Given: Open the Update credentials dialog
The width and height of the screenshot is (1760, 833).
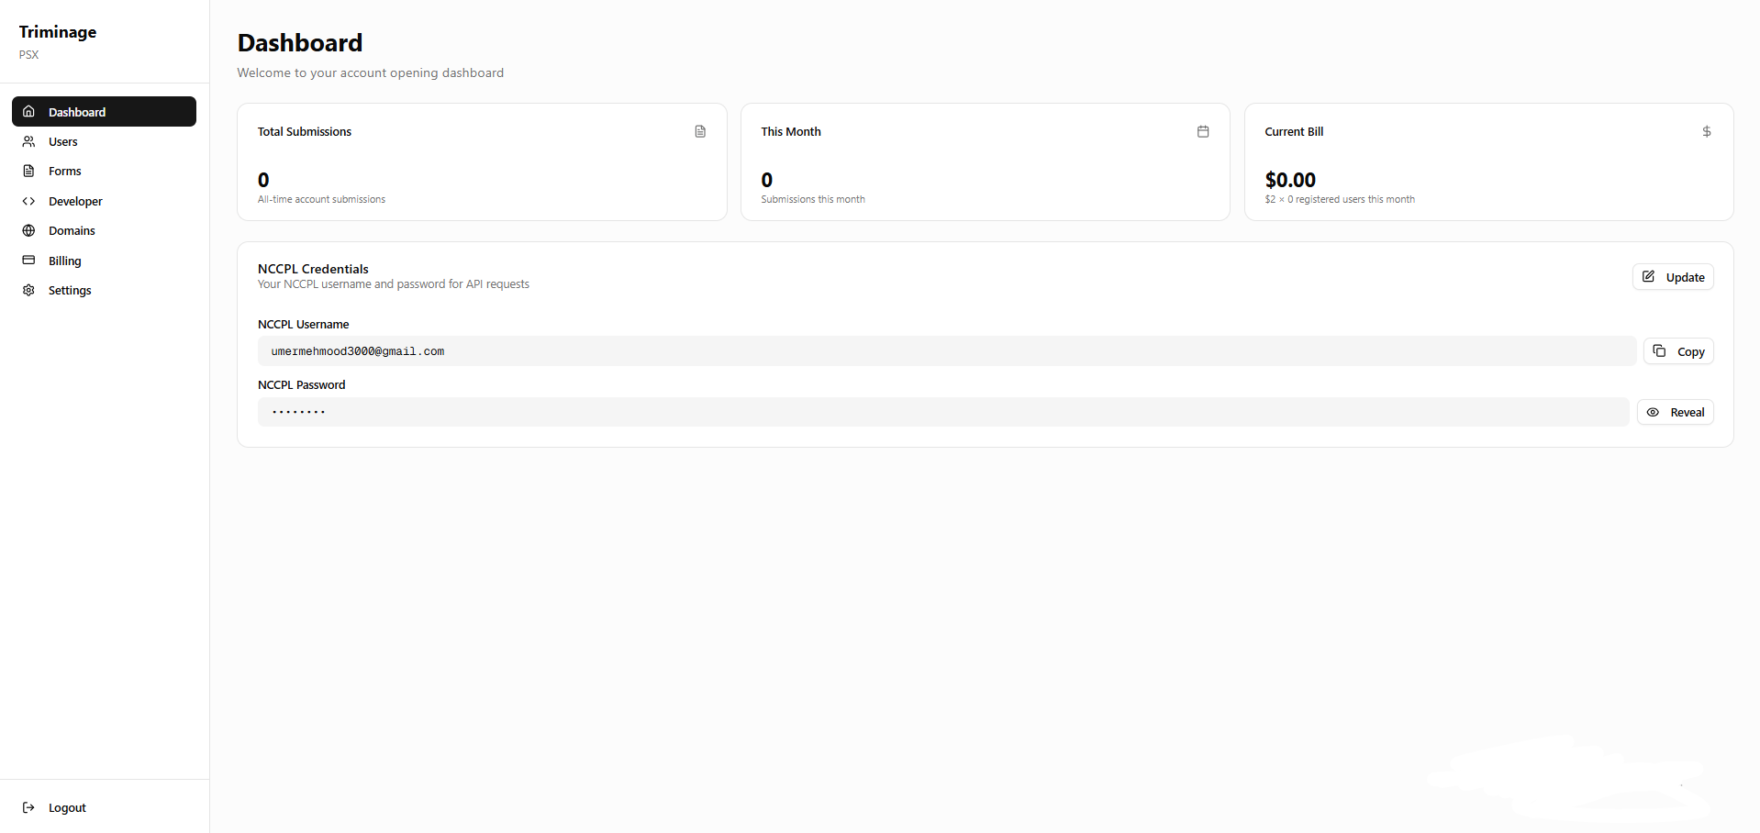Looking at the screenshot, I should click(1672, 276).
